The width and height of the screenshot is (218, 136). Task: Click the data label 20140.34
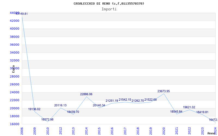pyautogui.click(x=99, y=105)
